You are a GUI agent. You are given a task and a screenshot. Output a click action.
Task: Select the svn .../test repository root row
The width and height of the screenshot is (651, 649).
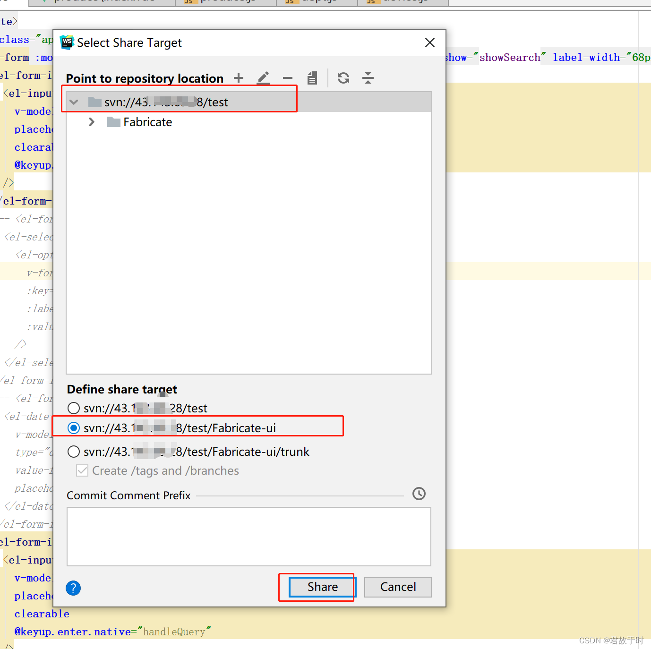click(249, 102)
